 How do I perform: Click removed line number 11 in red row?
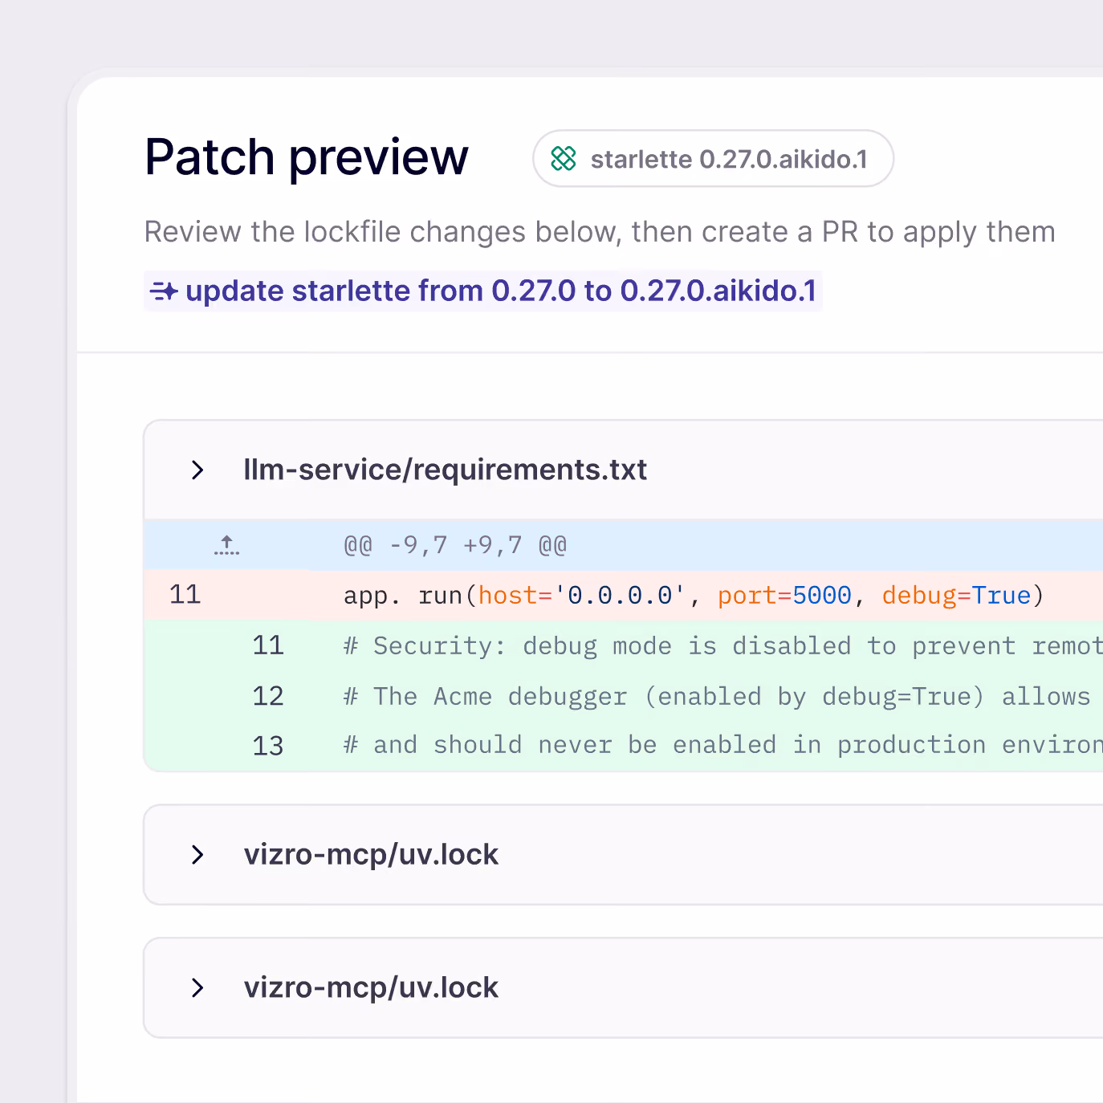click(185, 595)
